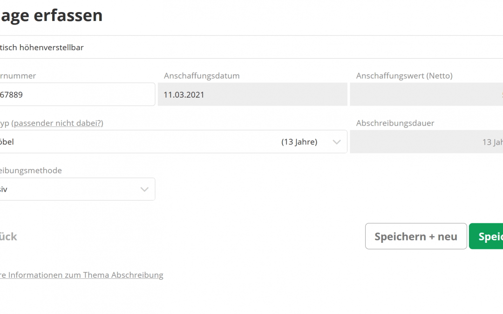Focus the number field containing 67889
Screen dimensions: 503x314
point(77,94)
